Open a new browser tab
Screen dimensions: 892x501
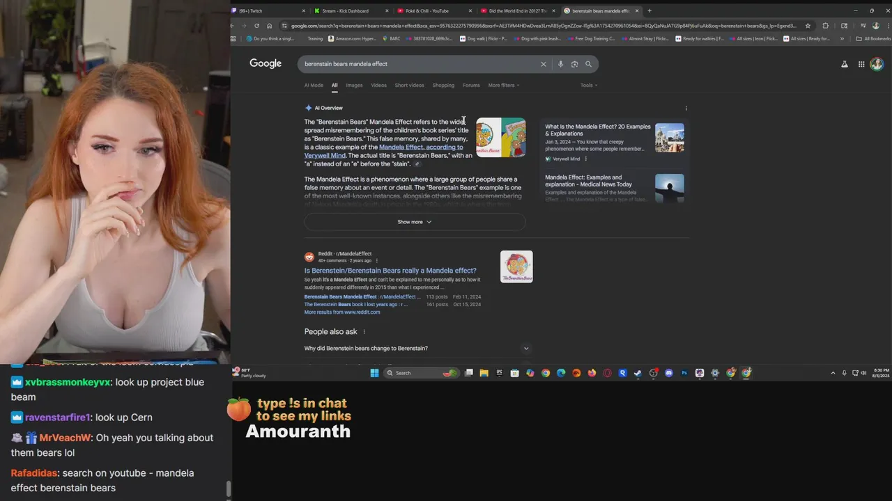649,10
